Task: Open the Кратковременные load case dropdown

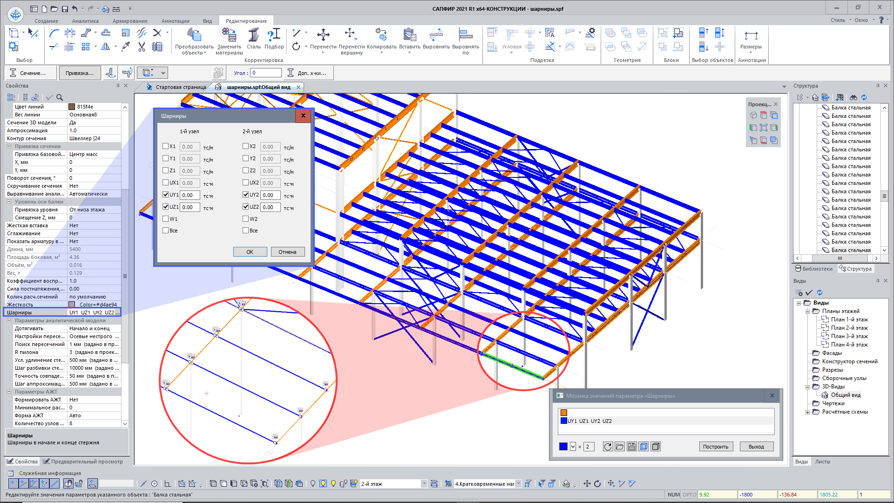Action: pos(518,484)
